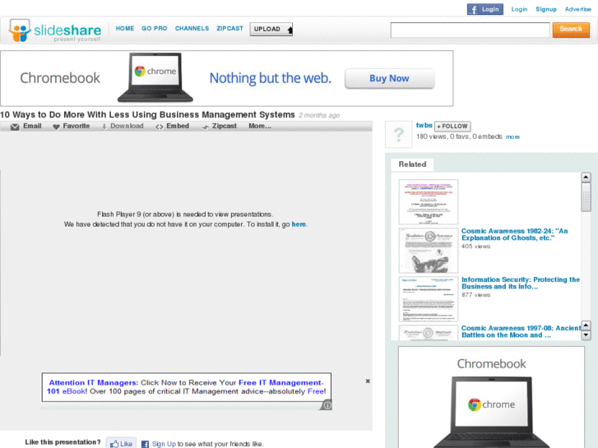Open the Advertise link
Image resolution: width=598 pixels, height=448 pixels.
577,9
